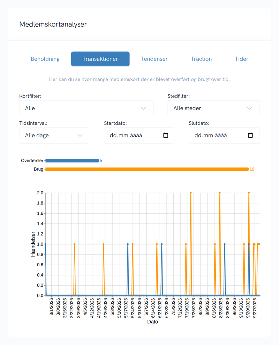The width and height of the screenshot is (279, 345).
Task: Click the chevron arrow in Kortfilter
Action: point(144,108)
